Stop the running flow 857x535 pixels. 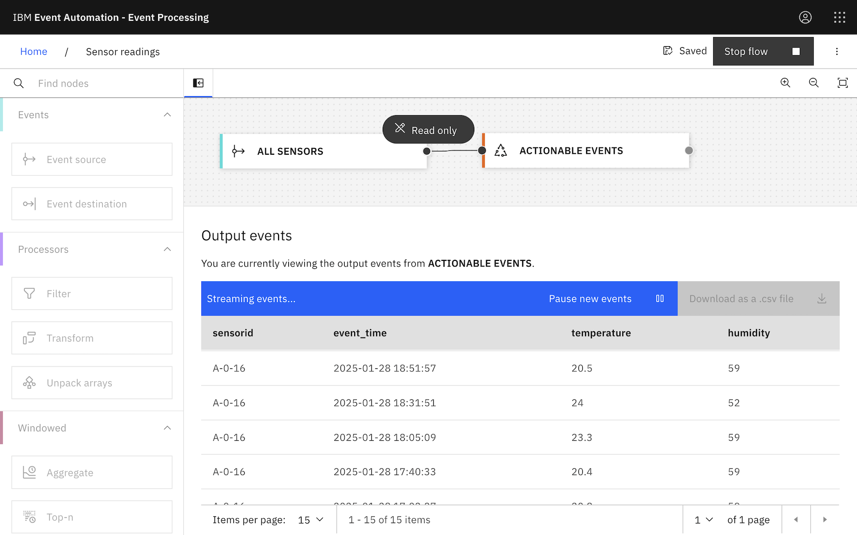(x=763, y=51)
